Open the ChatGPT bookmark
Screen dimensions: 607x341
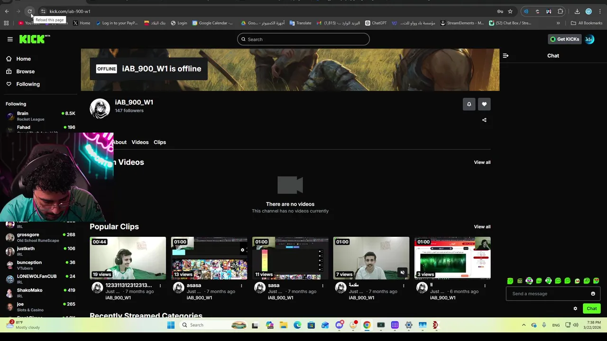click(x=376, y=23)
